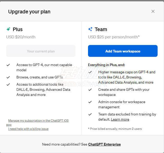The width and height of the screenshot is (164, 153).
Task: Open the Learn more link
Action: point(120,119)
